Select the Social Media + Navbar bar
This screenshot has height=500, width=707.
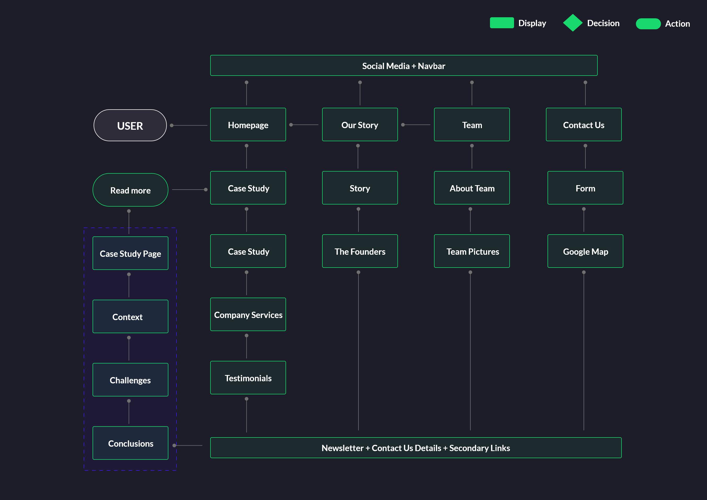(x=403, y=66)
